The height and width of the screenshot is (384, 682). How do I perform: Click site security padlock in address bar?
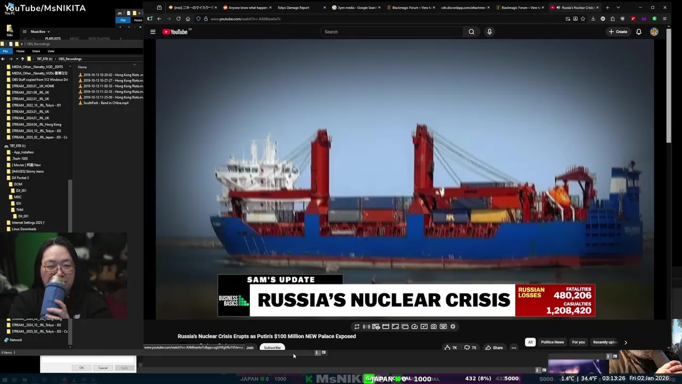click(x=206, y=19)
